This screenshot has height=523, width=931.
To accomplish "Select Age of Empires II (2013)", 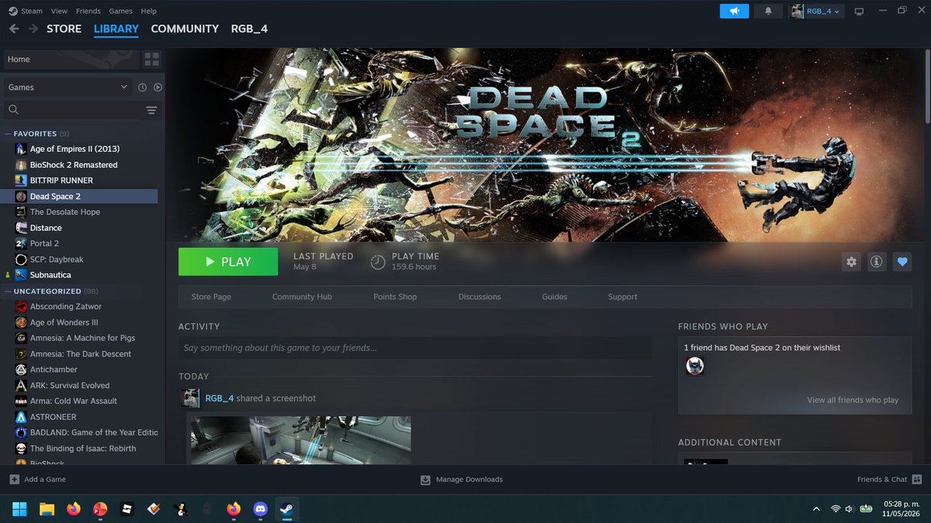I will click(74, 149).
